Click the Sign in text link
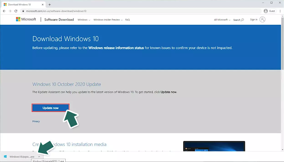Screen dimensions: 284x162 click(254, 20)
